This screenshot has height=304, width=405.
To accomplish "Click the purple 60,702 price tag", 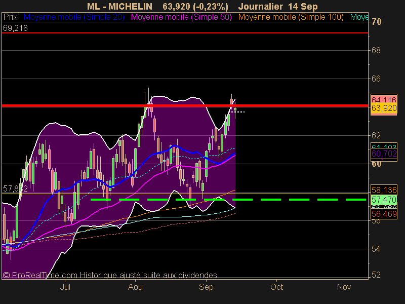I will (384, 154).
